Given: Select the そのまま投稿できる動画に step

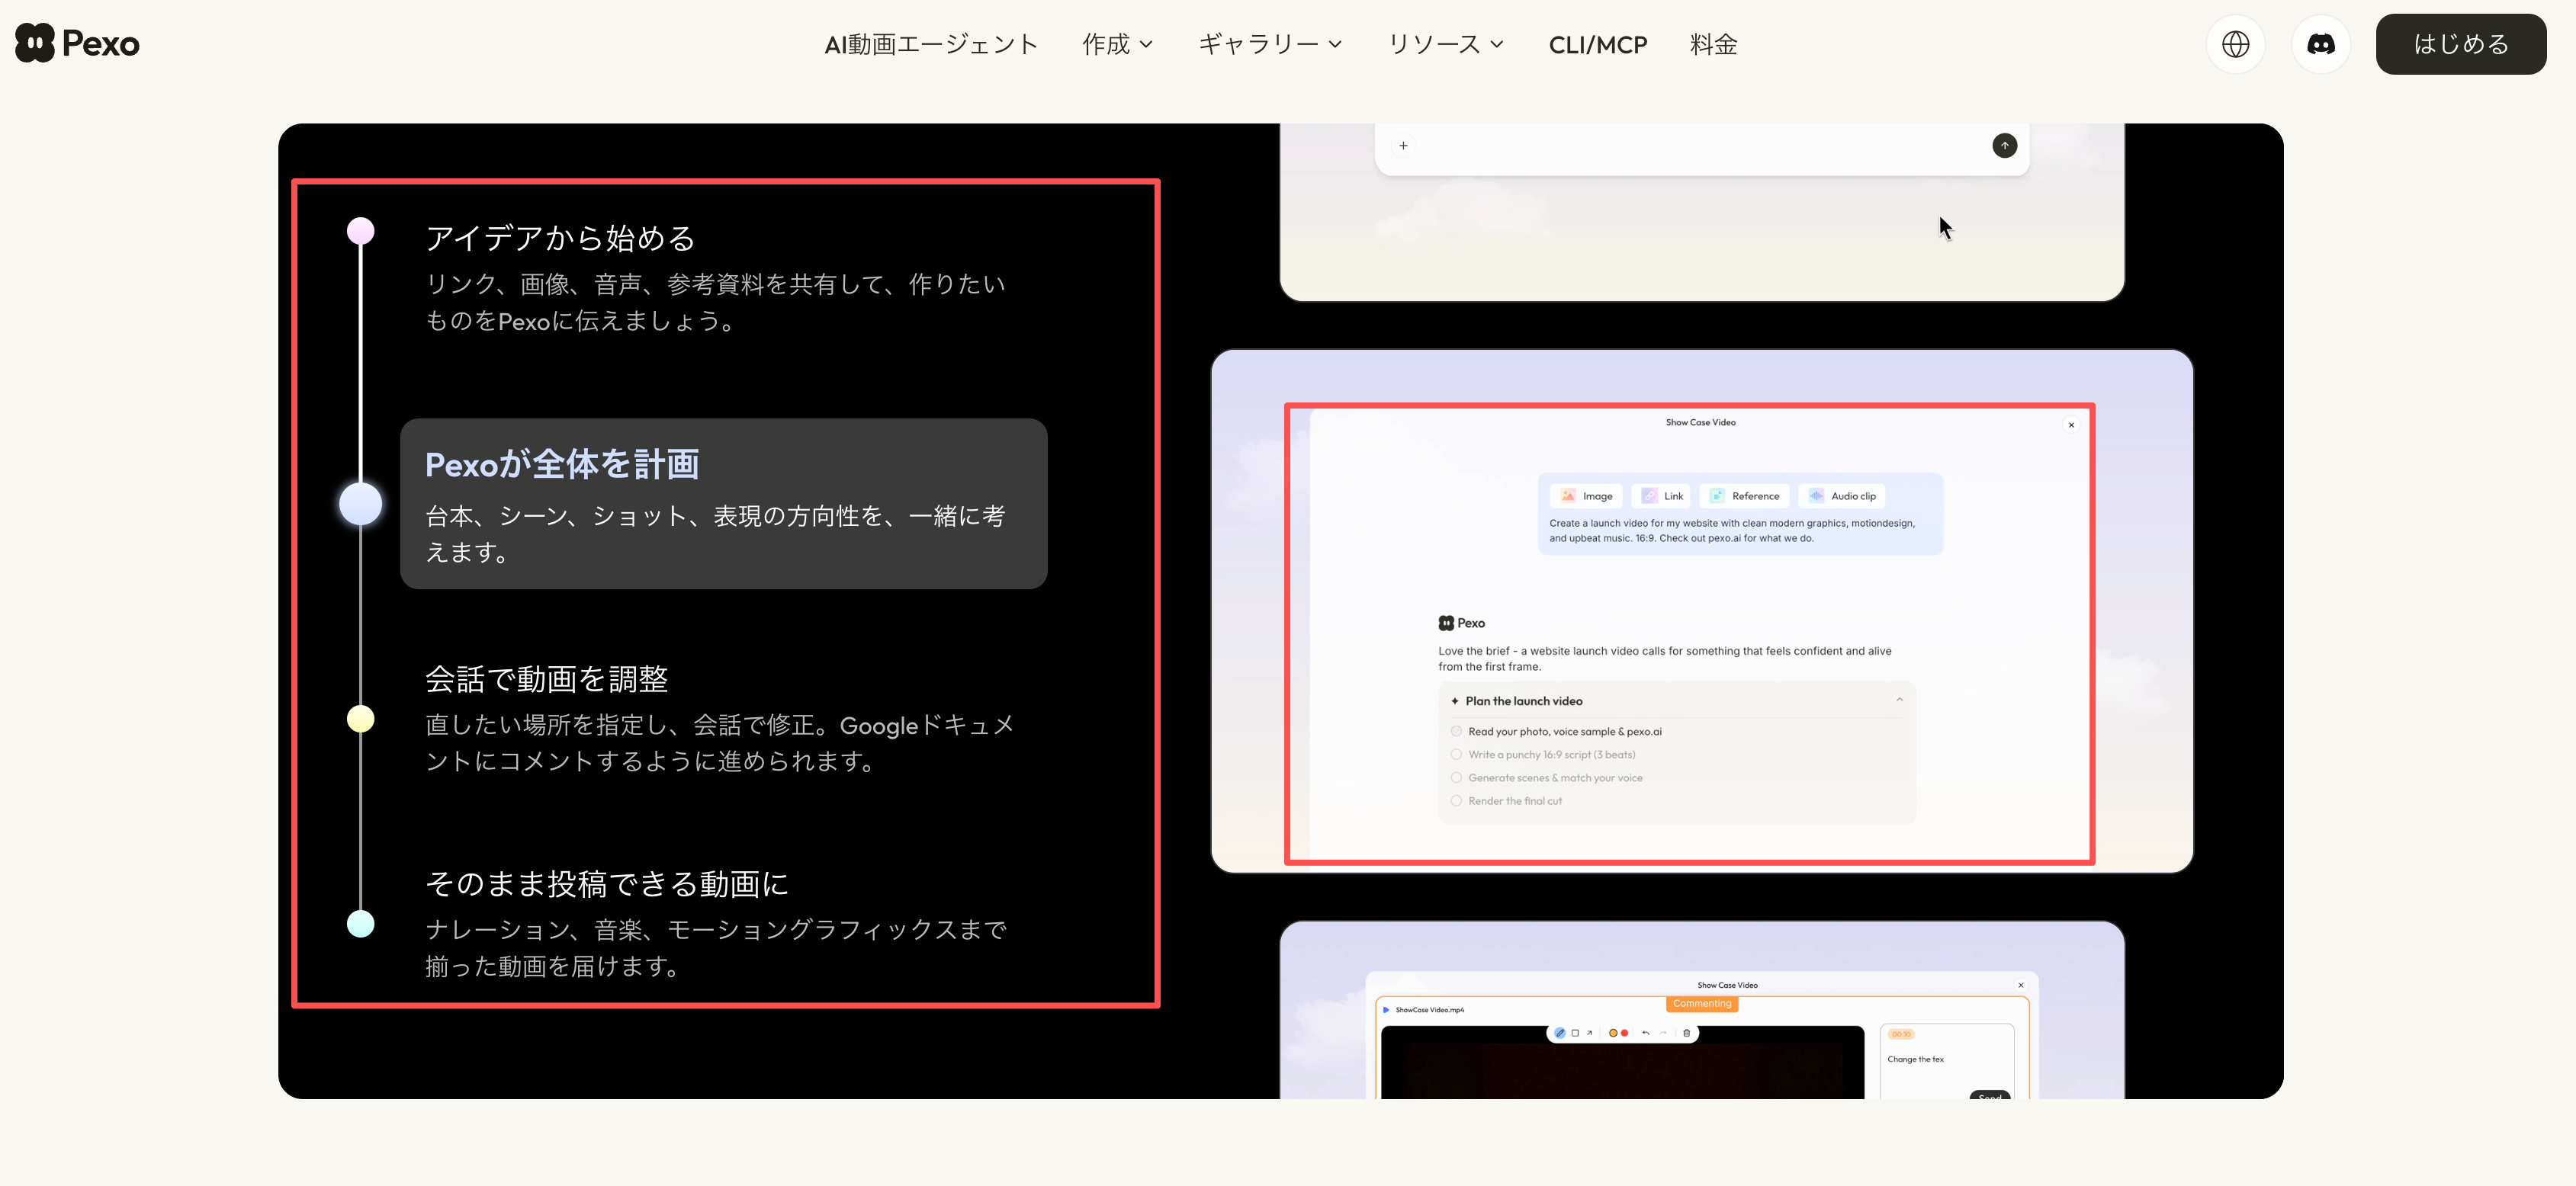Looking at the screenshot, I should pos(716,925).
